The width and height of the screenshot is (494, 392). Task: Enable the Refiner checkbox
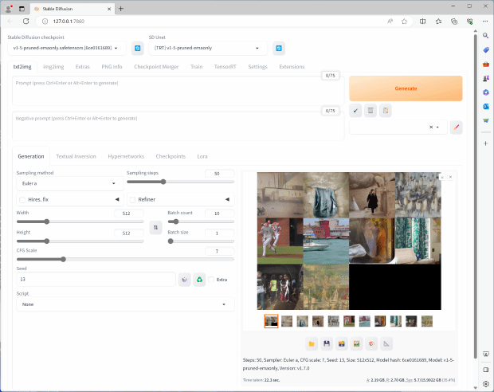click(132, 200)
